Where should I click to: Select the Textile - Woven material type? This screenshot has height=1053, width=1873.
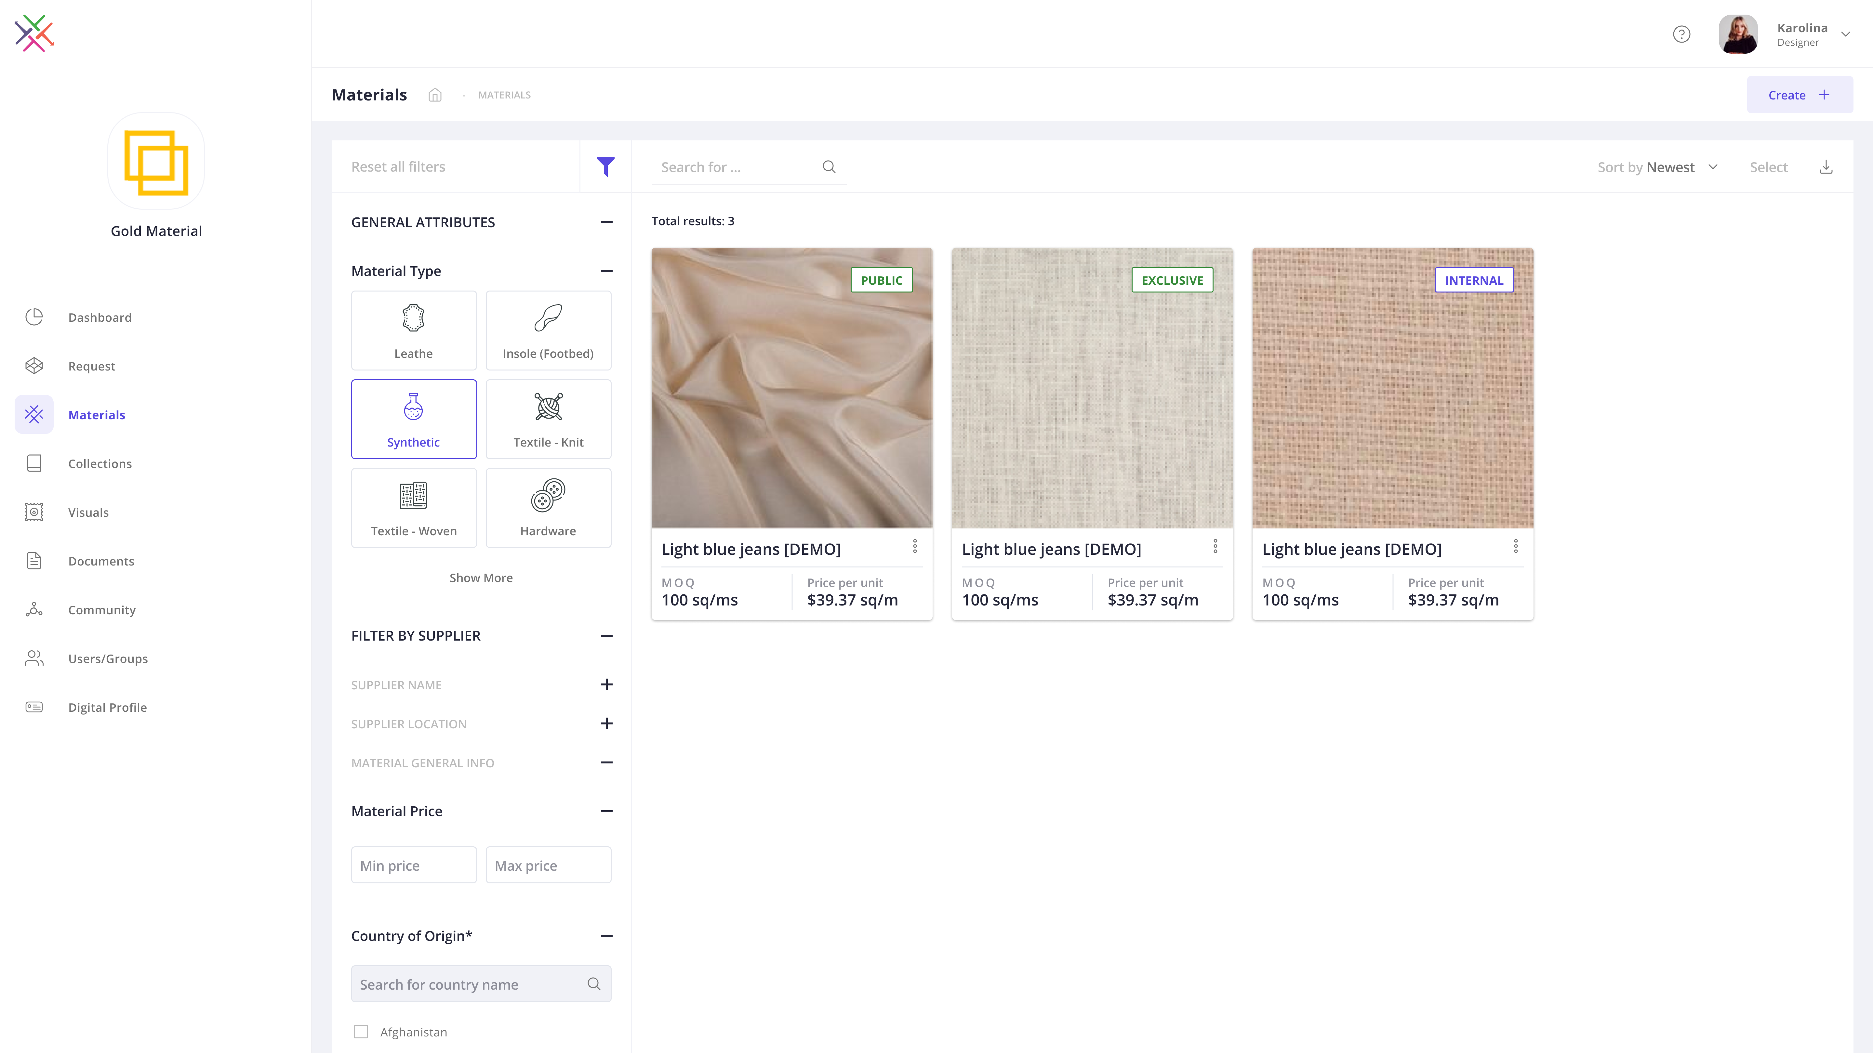click(x=414, y=508)
